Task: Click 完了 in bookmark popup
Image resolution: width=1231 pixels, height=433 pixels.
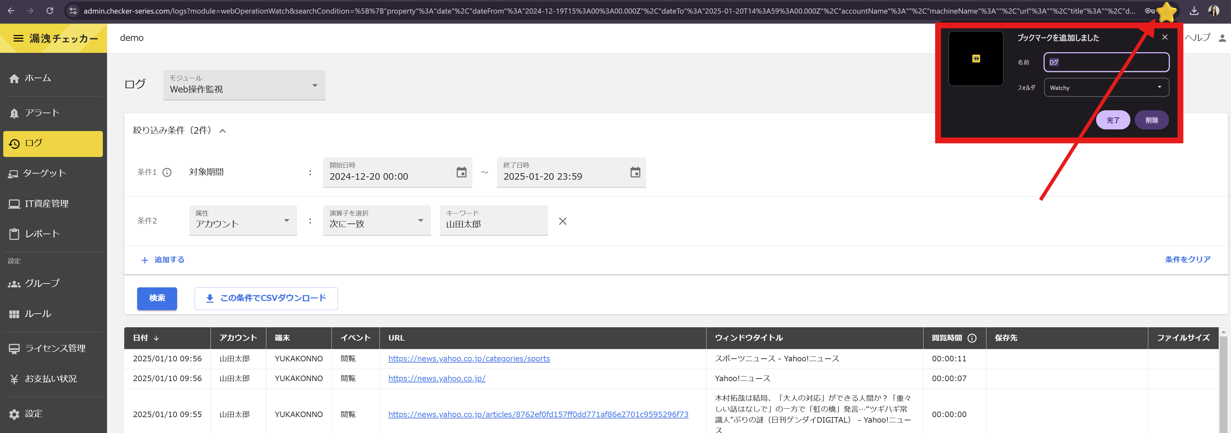Action: pos(1113,120)
